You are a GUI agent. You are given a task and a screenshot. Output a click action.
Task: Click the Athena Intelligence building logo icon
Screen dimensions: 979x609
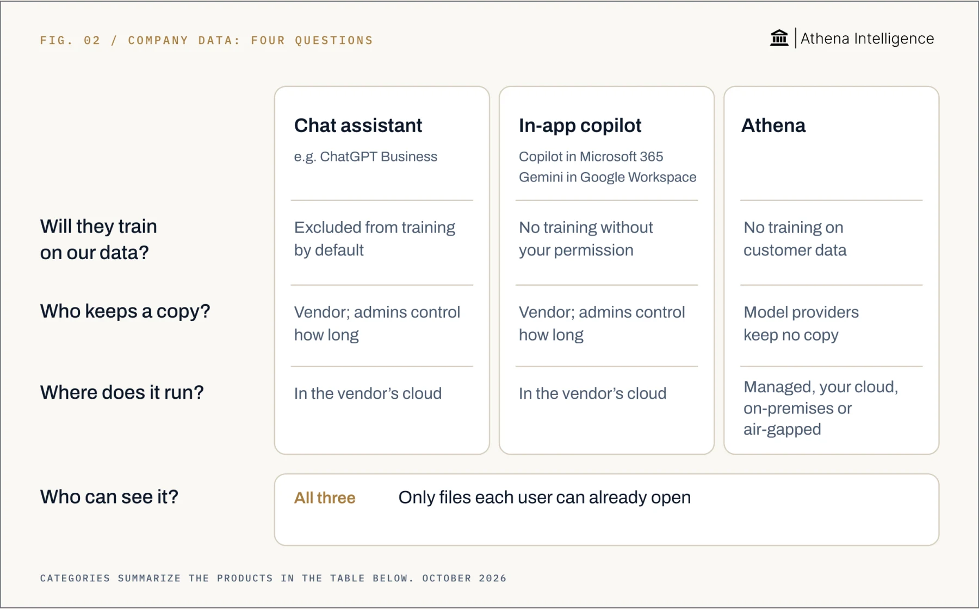779,38
